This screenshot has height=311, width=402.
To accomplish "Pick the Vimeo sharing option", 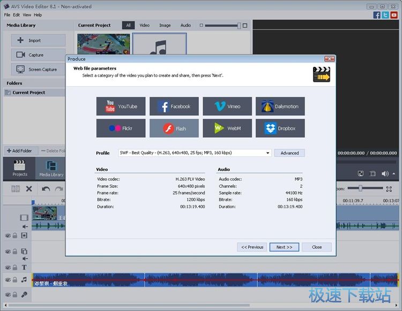I will (x=227, y=106).
